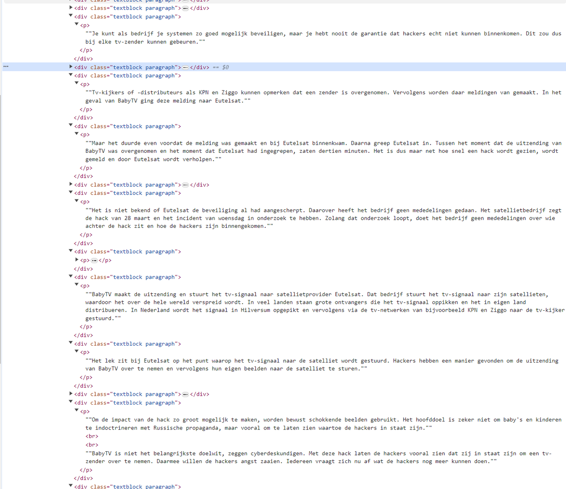Expand collapsed div directly above 'Om de impact' block
This screenshot has height=489, width=566.
point(71,394)
